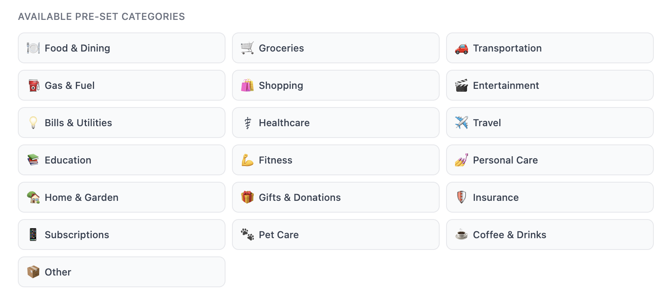Click the flexed bicep Fitness icon
The height and width of the screenshot is (297, 670).
pyautogui.click(x=247, y=160)
